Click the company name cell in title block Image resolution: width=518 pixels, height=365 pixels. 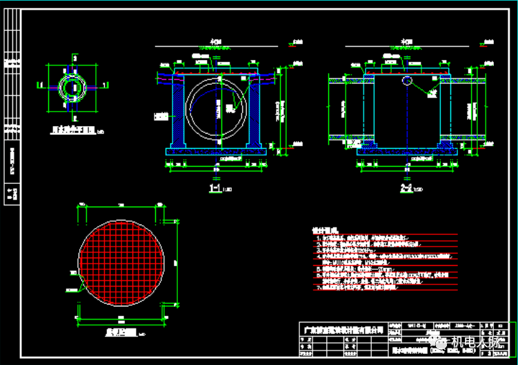(343, 329)
